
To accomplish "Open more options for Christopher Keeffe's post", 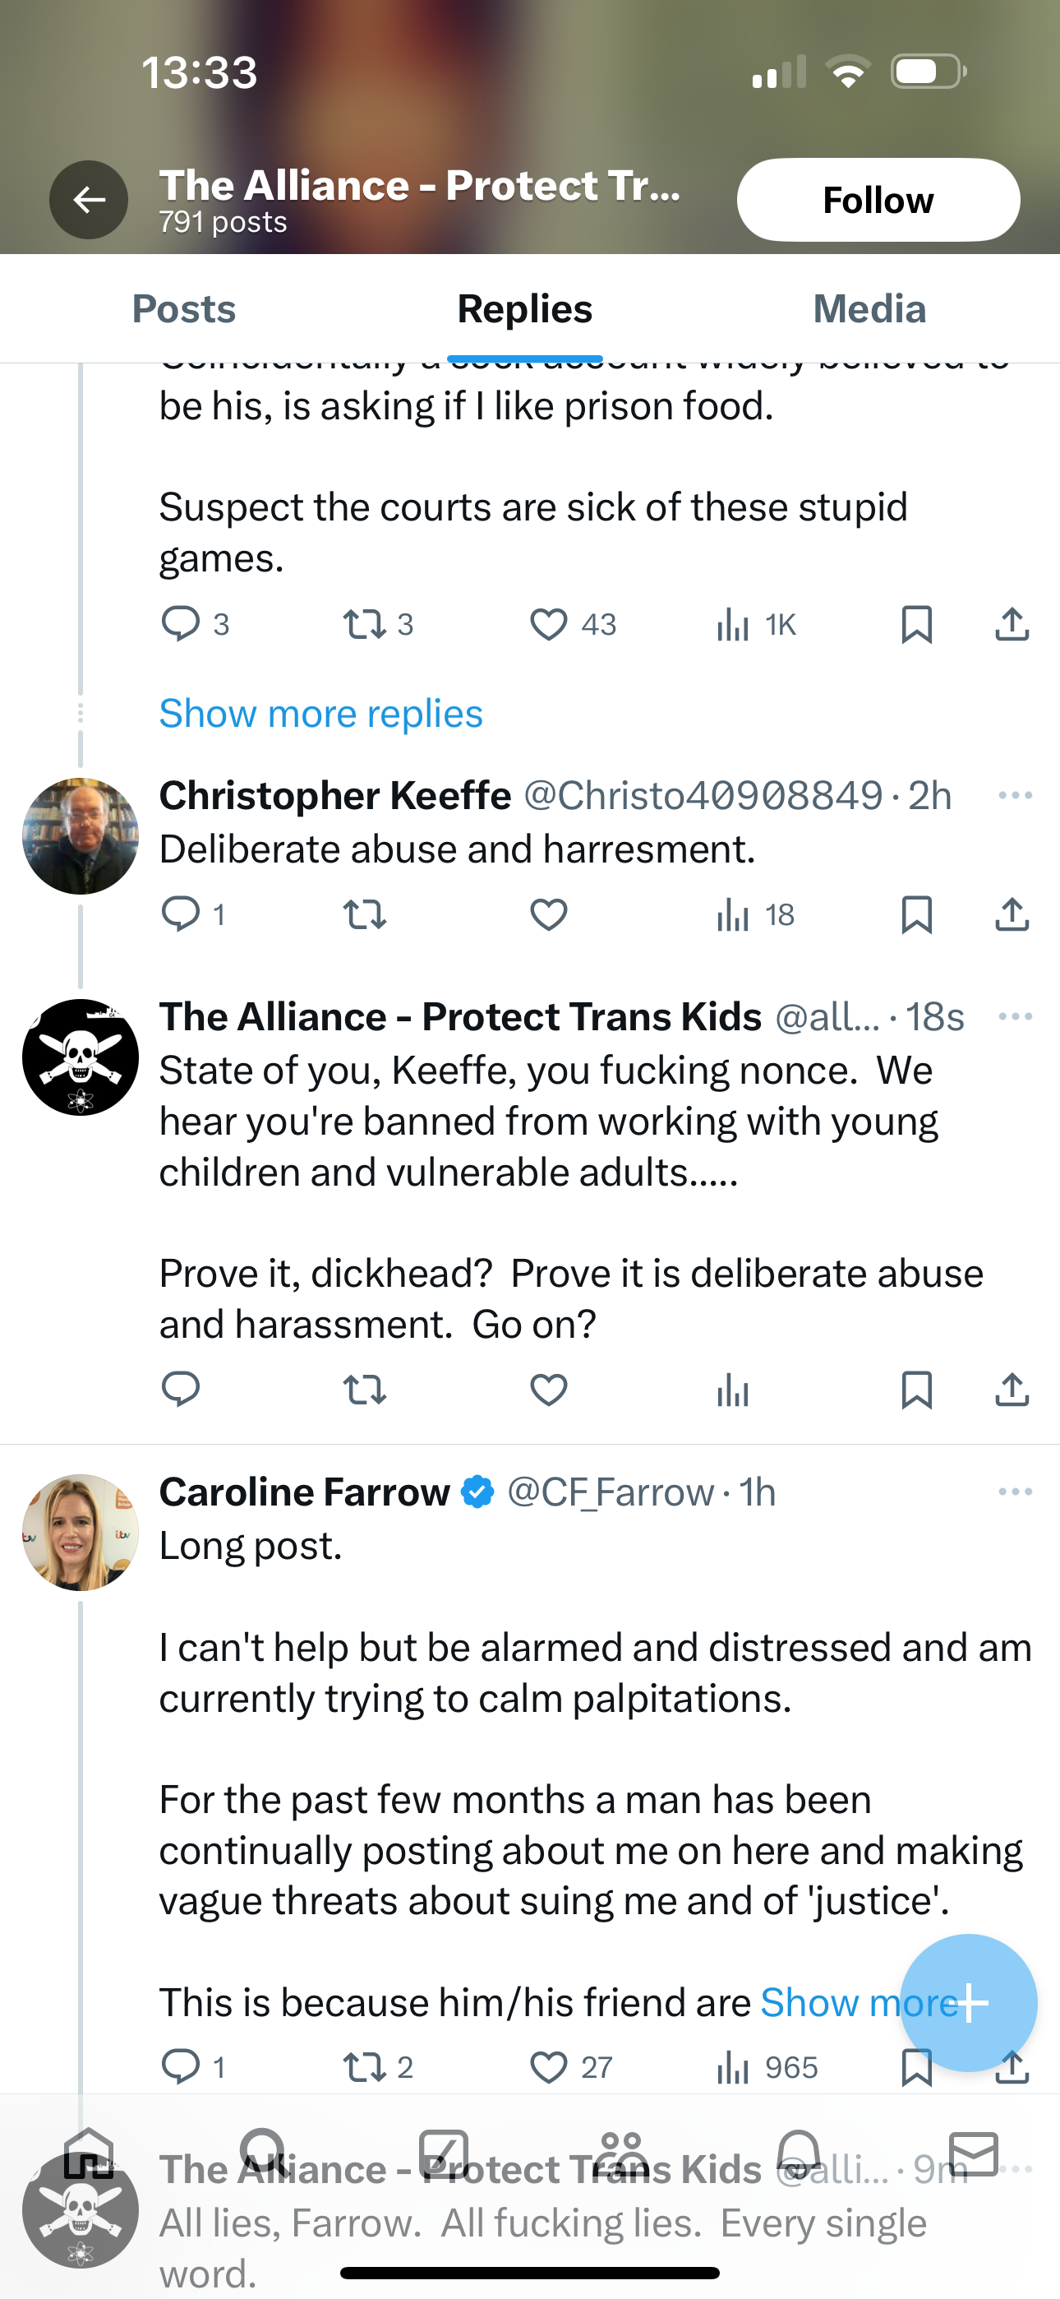I will (x=1016, y=795).
